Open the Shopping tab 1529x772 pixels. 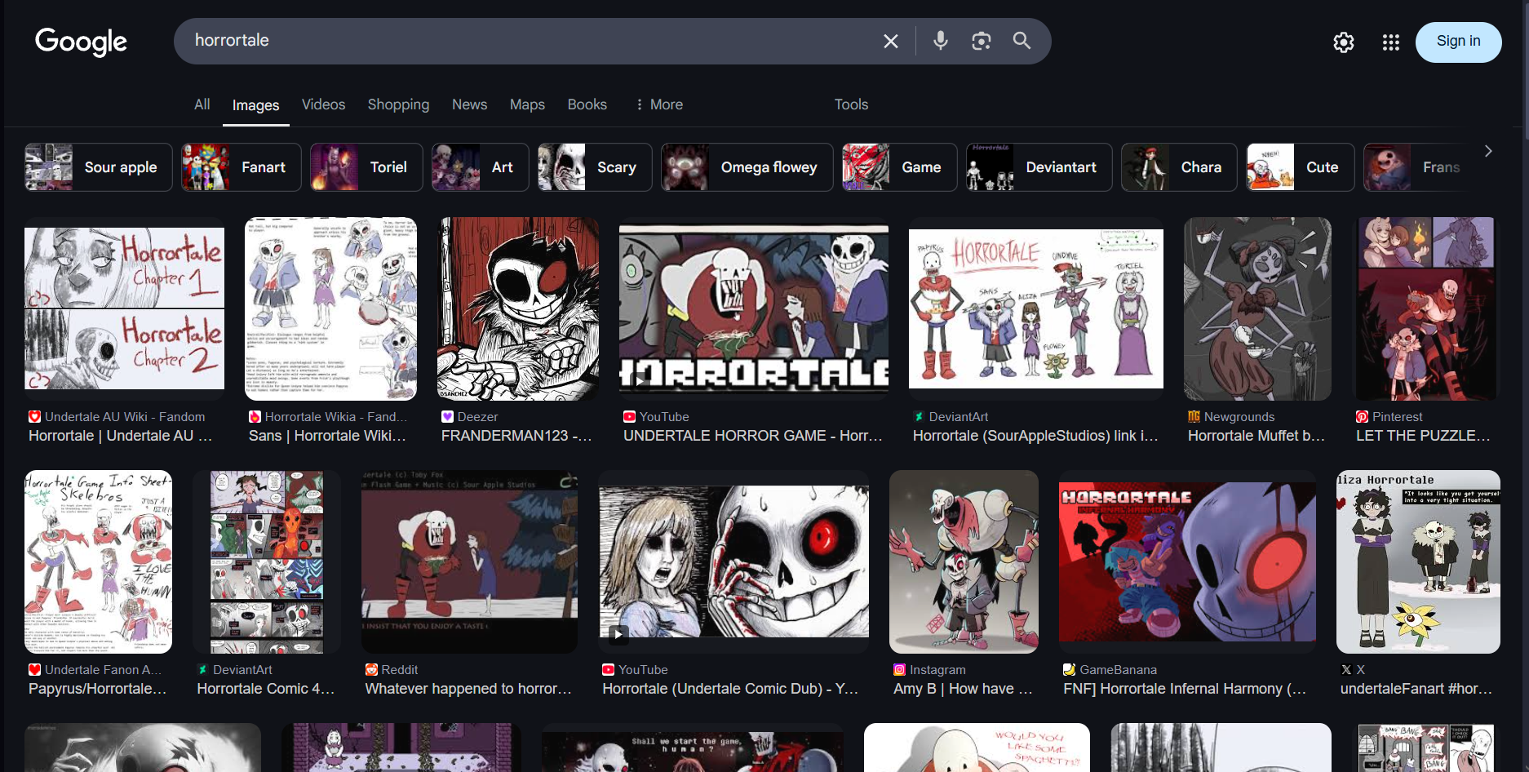(x=398, y=104)
